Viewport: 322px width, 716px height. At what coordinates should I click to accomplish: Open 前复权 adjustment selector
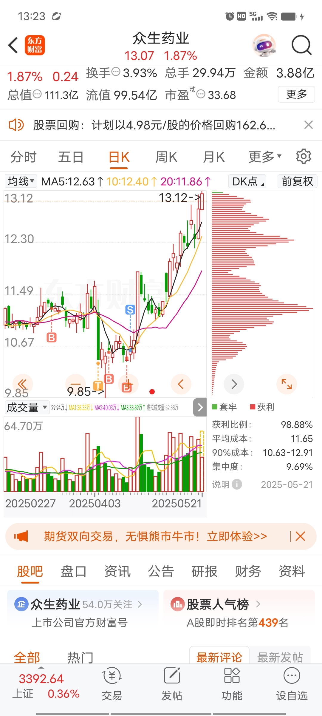297,181
